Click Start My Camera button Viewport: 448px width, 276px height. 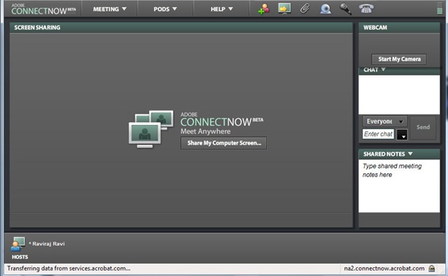tap(399, 59)
